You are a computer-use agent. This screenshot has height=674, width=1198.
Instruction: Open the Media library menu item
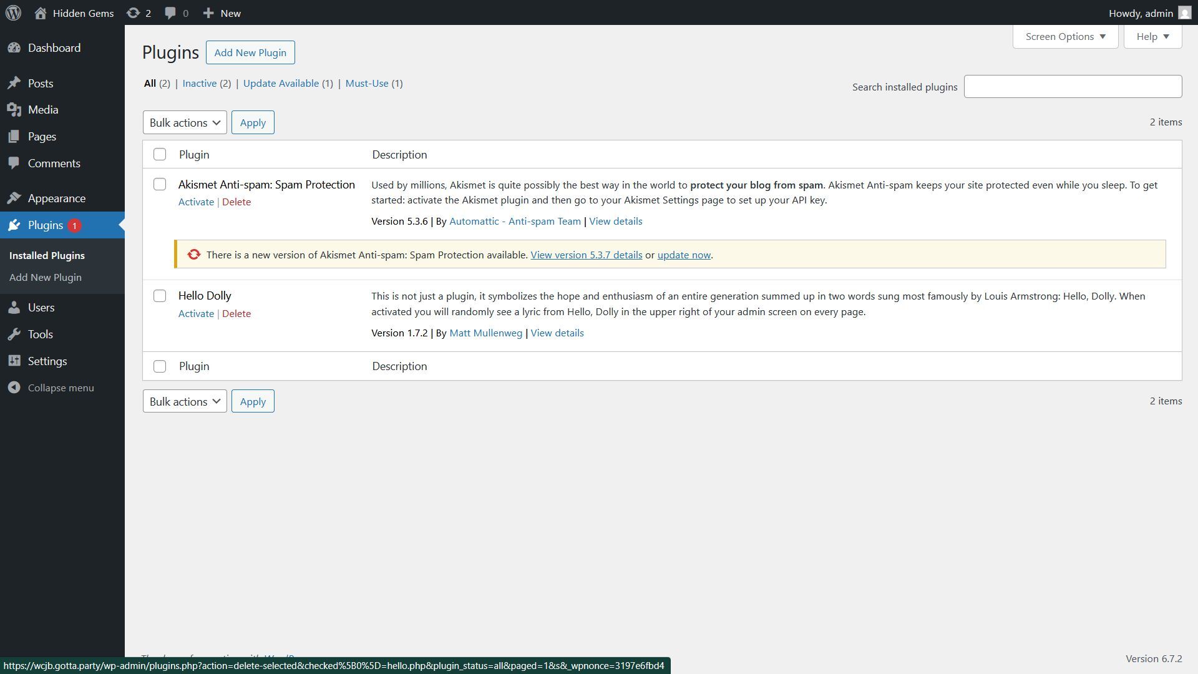pos(43,110)
